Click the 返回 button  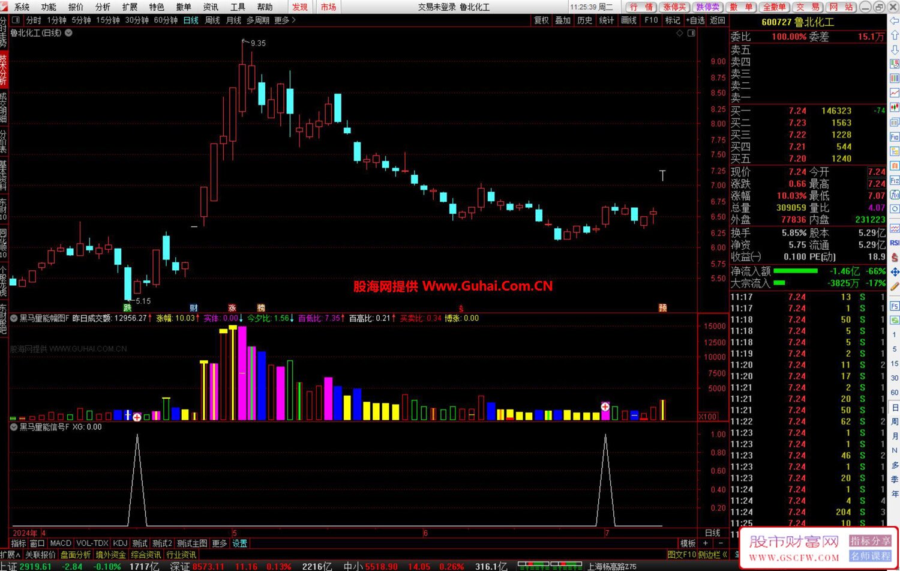click(x=718, y=20)
